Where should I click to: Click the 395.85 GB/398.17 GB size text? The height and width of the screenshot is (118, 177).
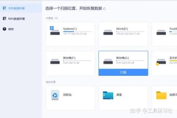pos(128,34)
